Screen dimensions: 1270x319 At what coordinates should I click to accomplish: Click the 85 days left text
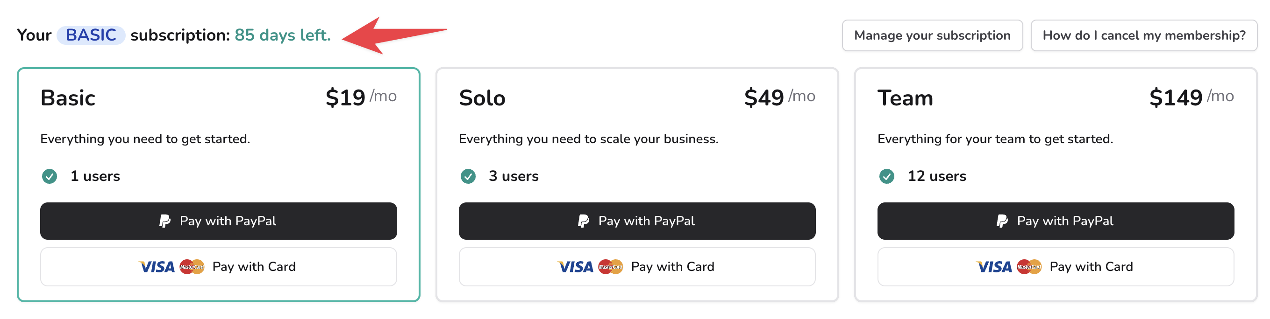click(283, 35)
